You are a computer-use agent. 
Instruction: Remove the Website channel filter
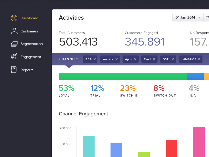pos(117,59)
